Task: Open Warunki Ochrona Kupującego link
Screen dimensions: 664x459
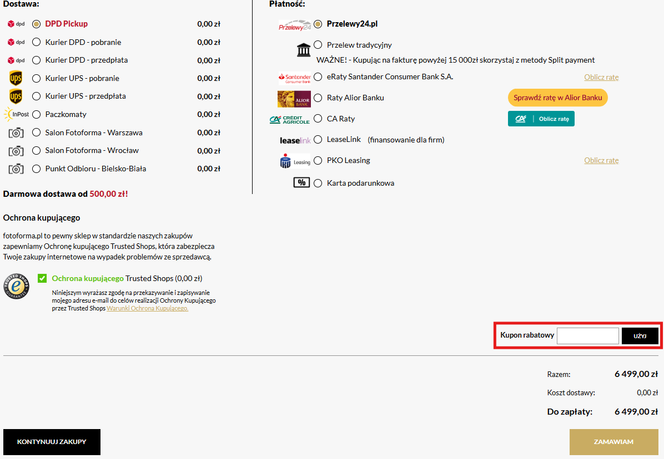Action: pos(147,308)
